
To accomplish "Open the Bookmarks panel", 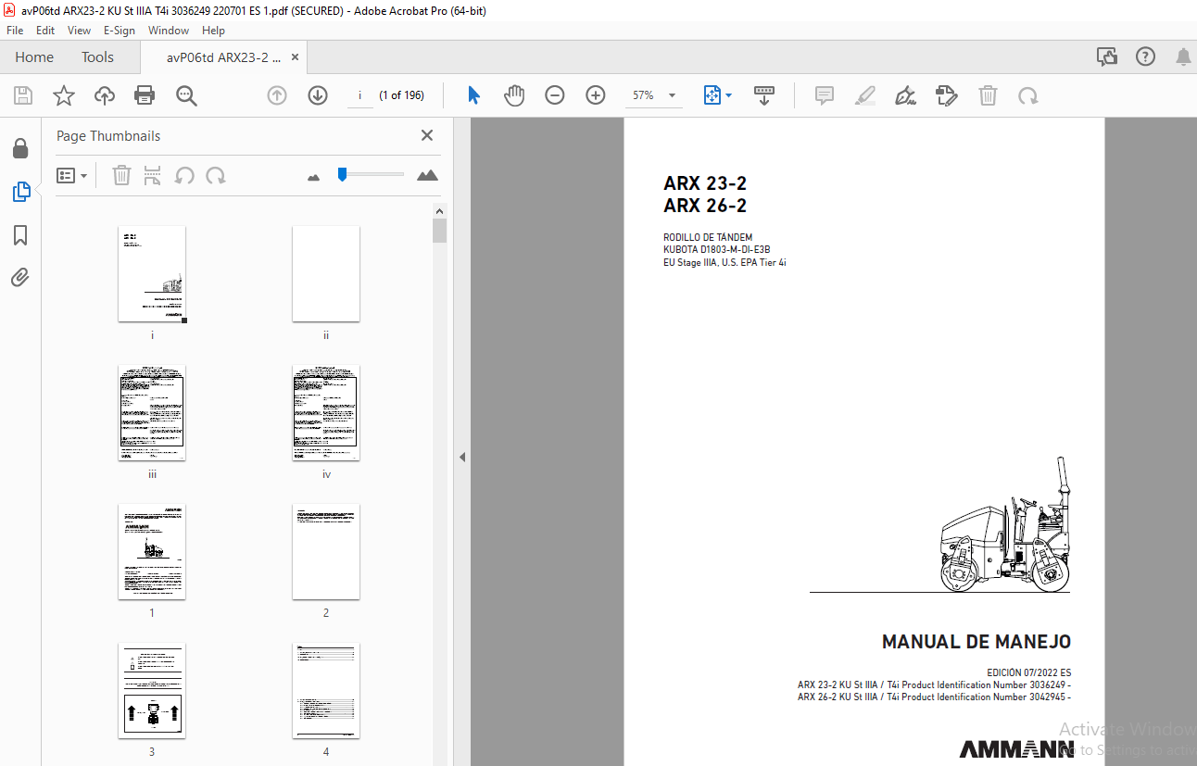I will tap(20, 235).
